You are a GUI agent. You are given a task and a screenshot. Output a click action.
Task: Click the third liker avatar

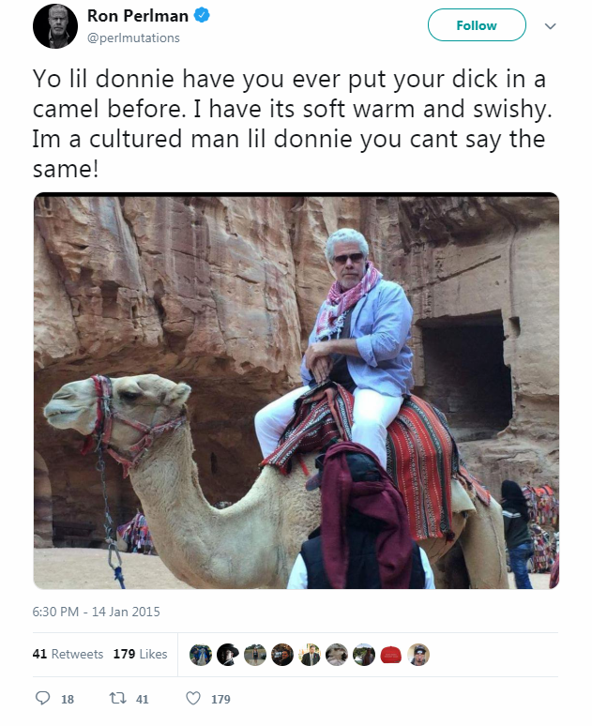pyautogui.click(x=254, y=655)
